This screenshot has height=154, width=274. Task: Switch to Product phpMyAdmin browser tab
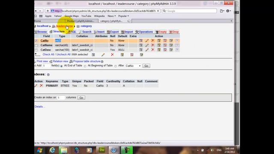pos(80,21)
